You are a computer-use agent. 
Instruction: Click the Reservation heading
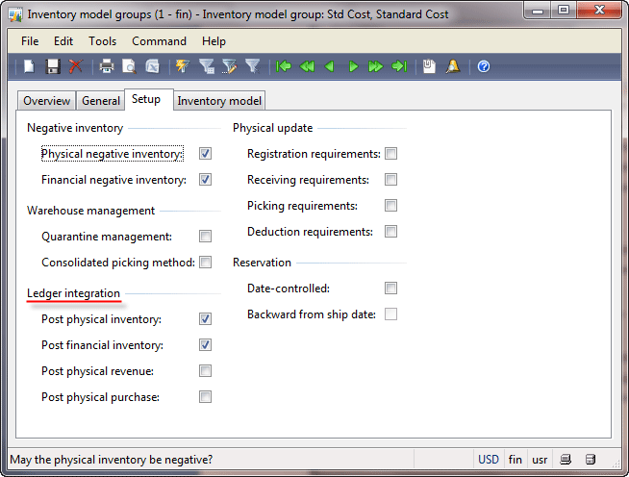click(x=262, y=263)
